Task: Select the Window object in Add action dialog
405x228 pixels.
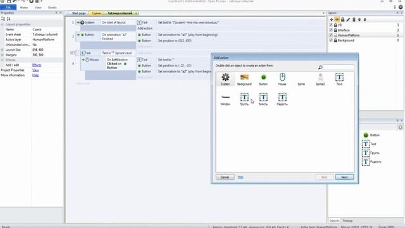Action: click(x=225, y=99)
